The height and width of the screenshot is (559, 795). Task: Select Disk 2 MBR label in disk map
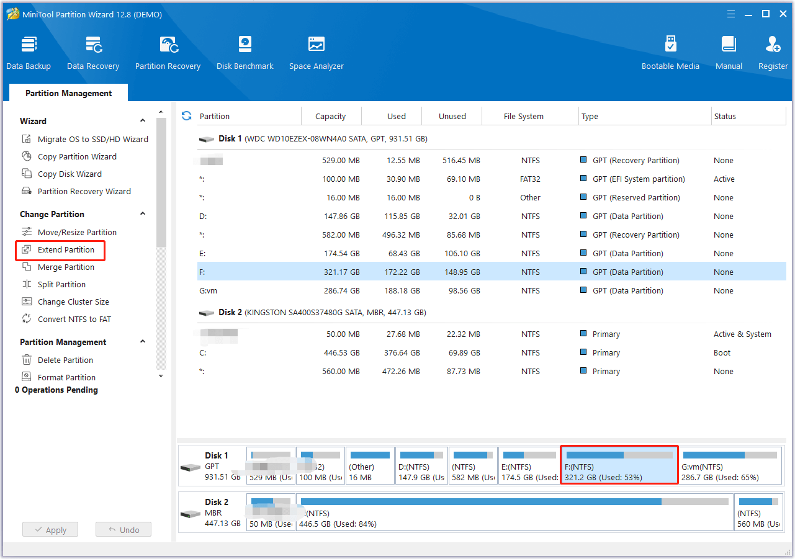coord(211,512)
